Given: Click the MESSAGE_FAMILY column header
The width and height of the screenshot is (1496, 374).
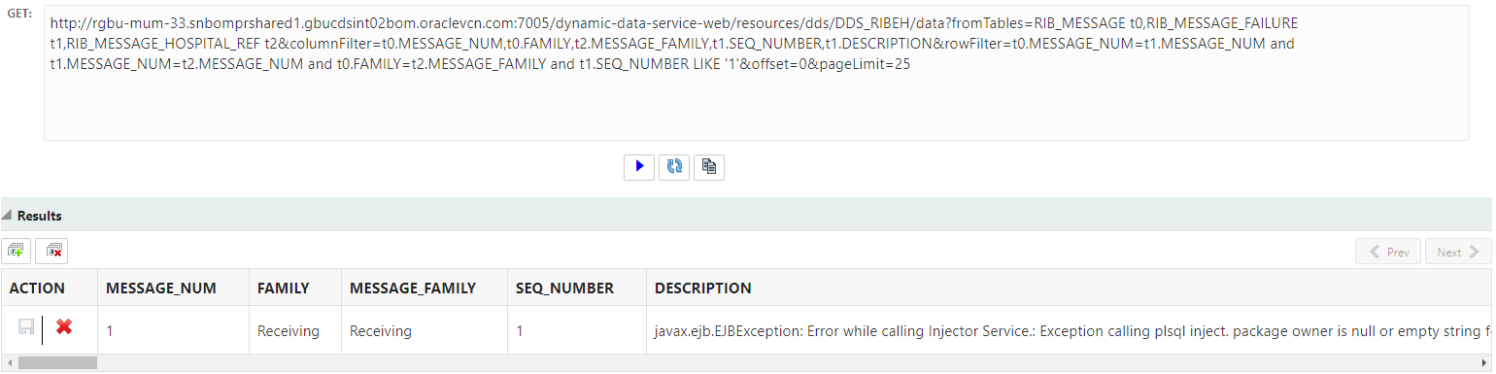Looking at the screenshot, I should coord(425,288).
